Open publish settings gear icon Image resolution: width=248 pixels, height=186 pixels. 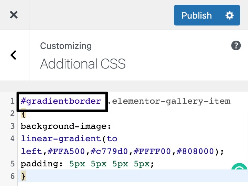(229, 15)
